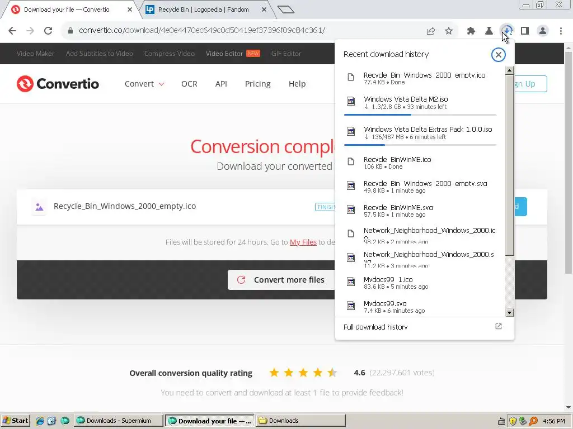This screenshot has height=429, width=573.
Task: Open Compress Video link
Action: 169,54
